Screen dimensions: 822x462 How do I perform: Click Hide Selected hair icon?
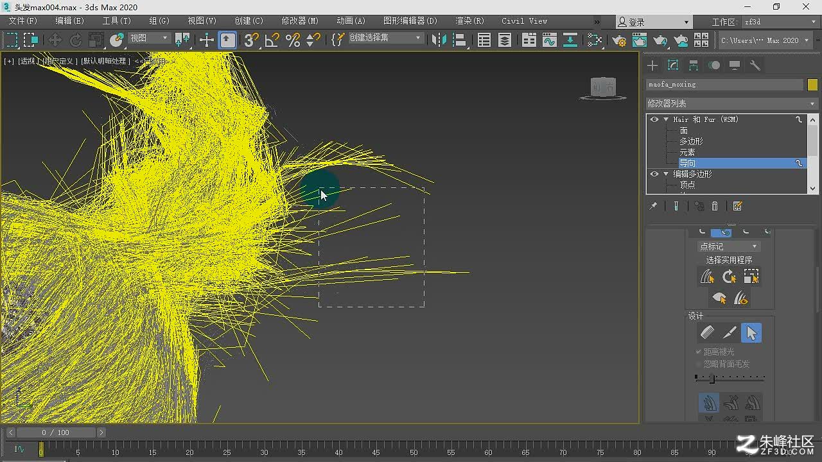719,298
